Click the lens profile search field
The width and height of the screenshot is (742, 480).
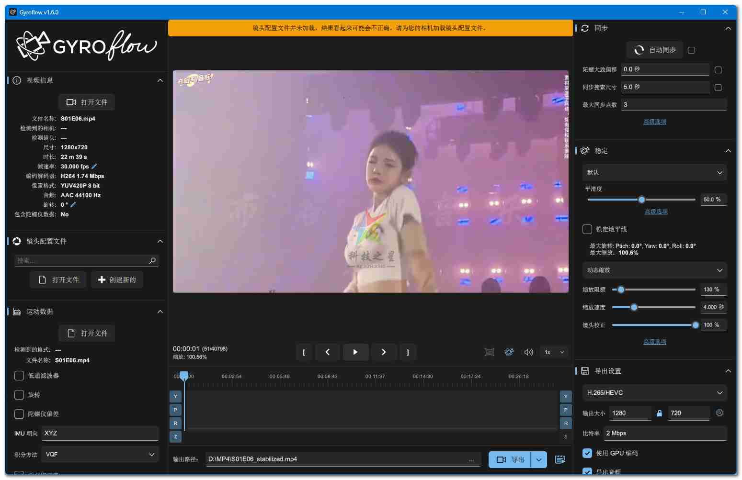[x=82, y=261]
